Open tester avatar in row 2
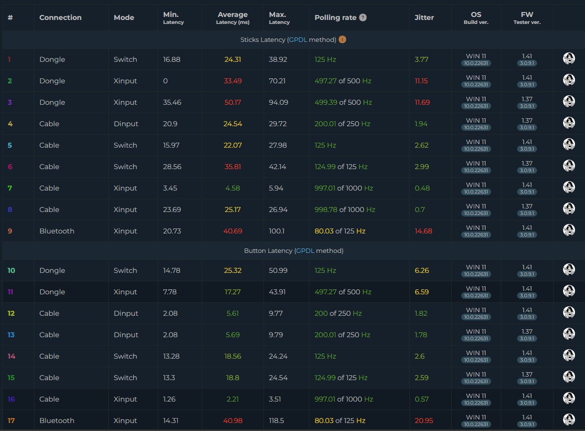Screen dimensions: 585x431 tap(569, 80)
